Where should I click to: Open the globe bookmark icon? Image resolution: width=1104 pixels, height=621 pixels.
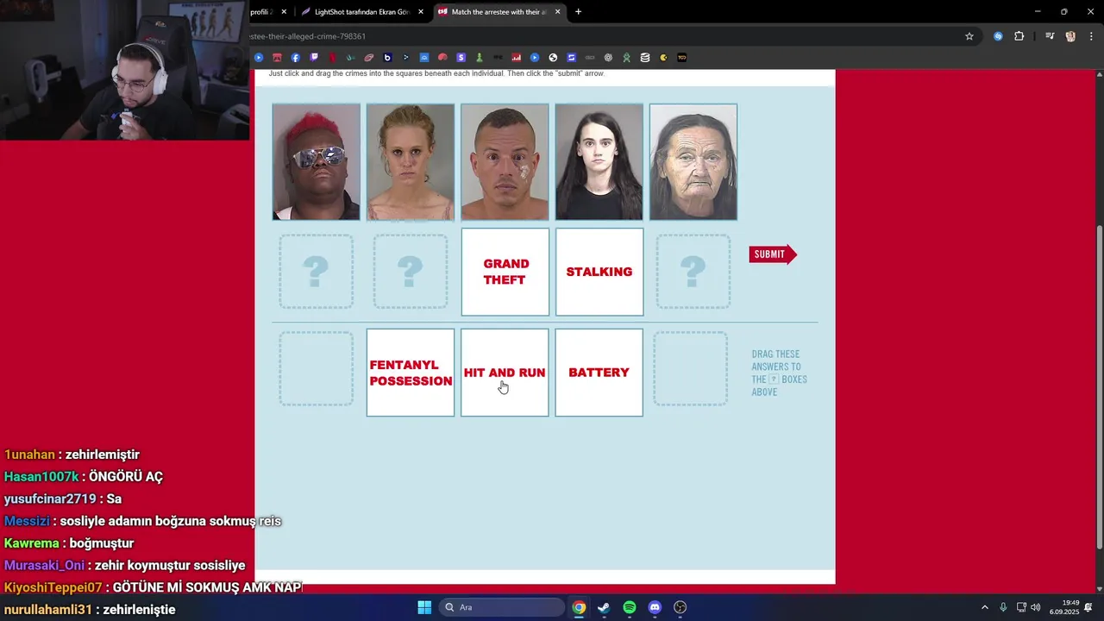point(553,58)
